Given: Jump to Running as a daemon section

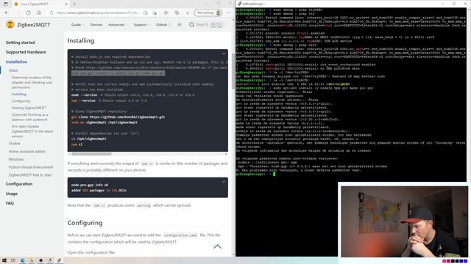Looking at the screenshot, I should coord(29,117).
